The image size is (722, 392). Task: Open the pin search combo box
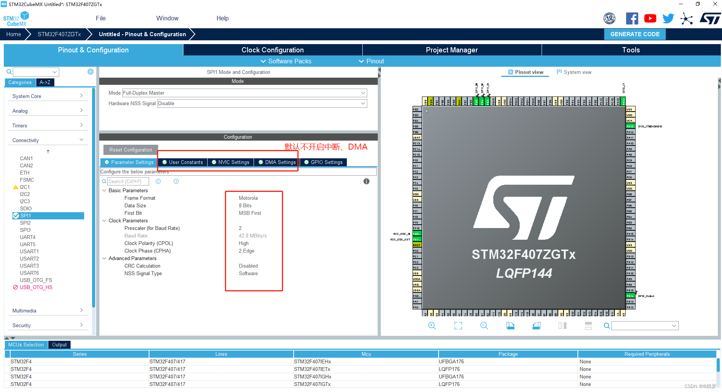(x=645, y=326)
